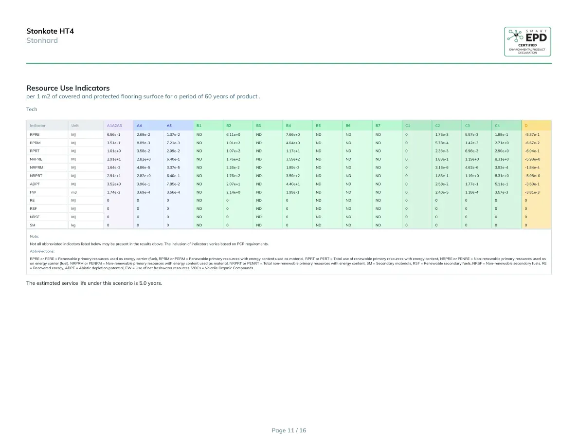Click the Stonkote HT4 title
The height and width of the screenshot is (447, 578).
[50, 31]
